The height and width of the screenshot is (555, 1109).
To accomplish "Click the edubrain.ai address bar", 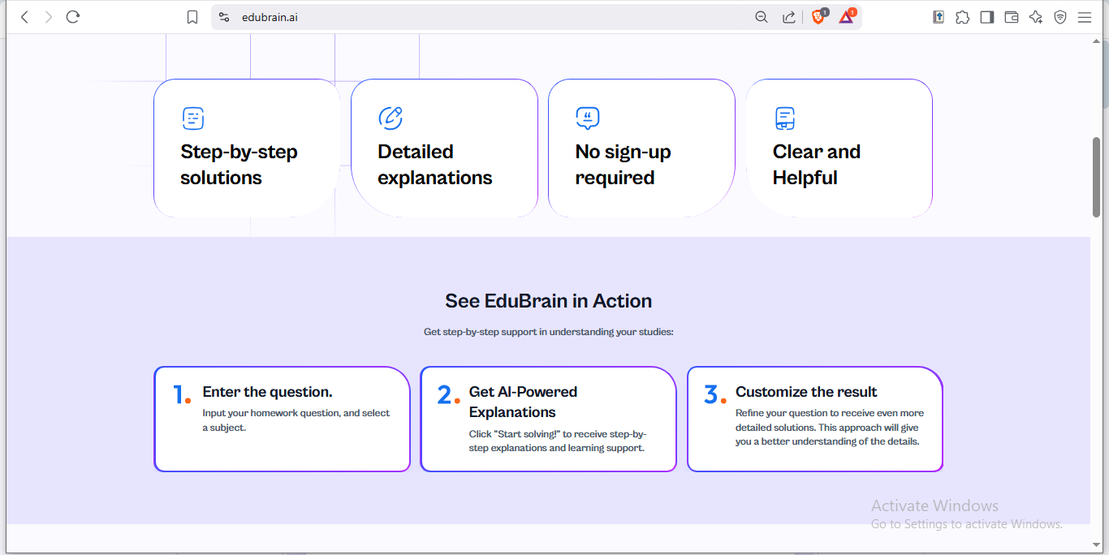I will point(487,17).
